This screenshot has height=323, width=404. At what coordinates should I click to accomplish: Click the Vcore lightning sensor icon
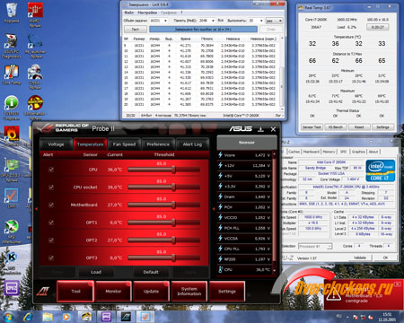(220, 154)
